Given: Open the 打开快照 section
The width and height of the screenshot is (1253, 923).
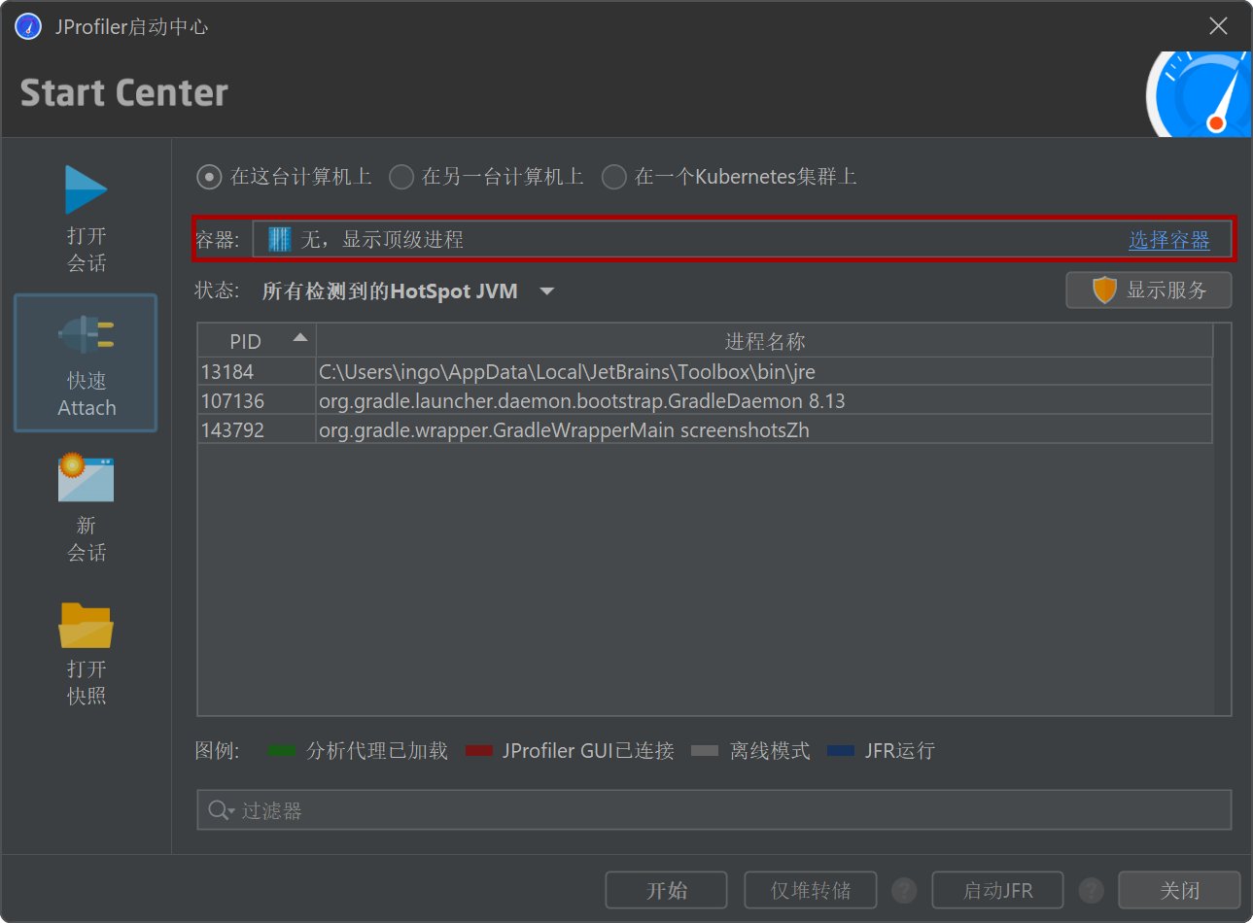Looking at the screenshot, I should coord(86,653).
